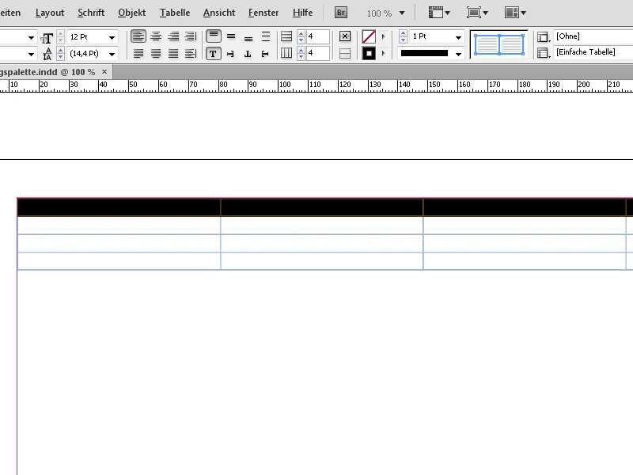Launch Adobe Bridge via Br button
This screenshot has height=475, width=633.
pyautogui.click(x=341, y=13)
